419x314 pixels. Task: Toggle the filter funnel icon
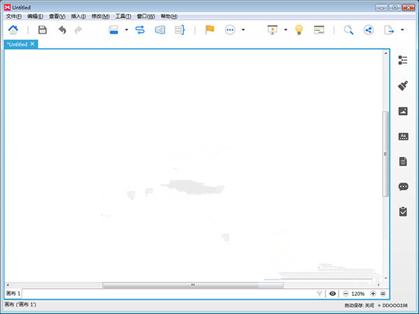click(x=319, y=294)
